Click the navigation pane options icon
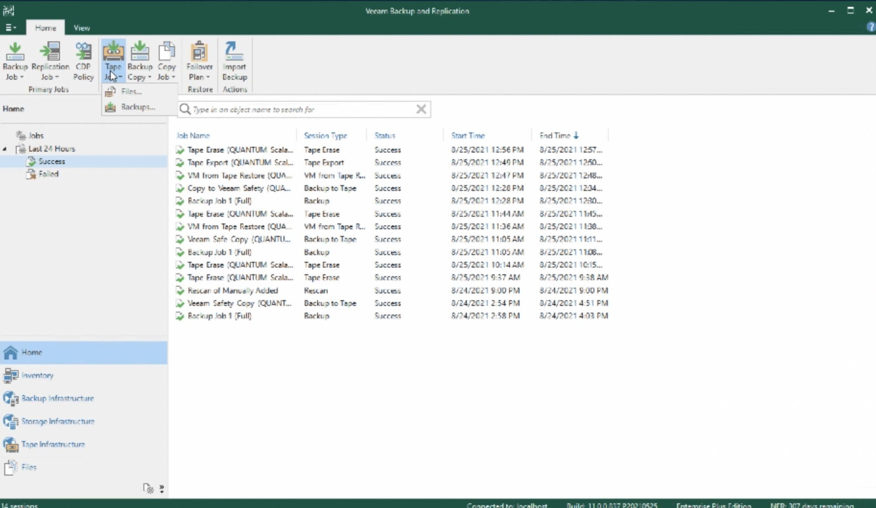Image resolution: width=876 pixels, height=508 pixels. click(148, 488)
